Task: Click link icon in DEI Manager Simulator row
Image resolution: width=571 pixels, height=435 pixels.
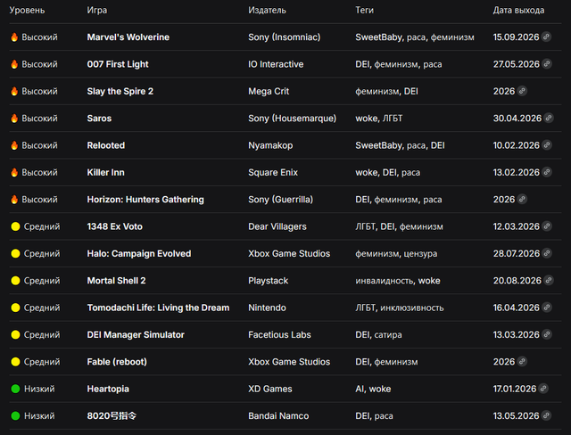Action: [547, 334]
